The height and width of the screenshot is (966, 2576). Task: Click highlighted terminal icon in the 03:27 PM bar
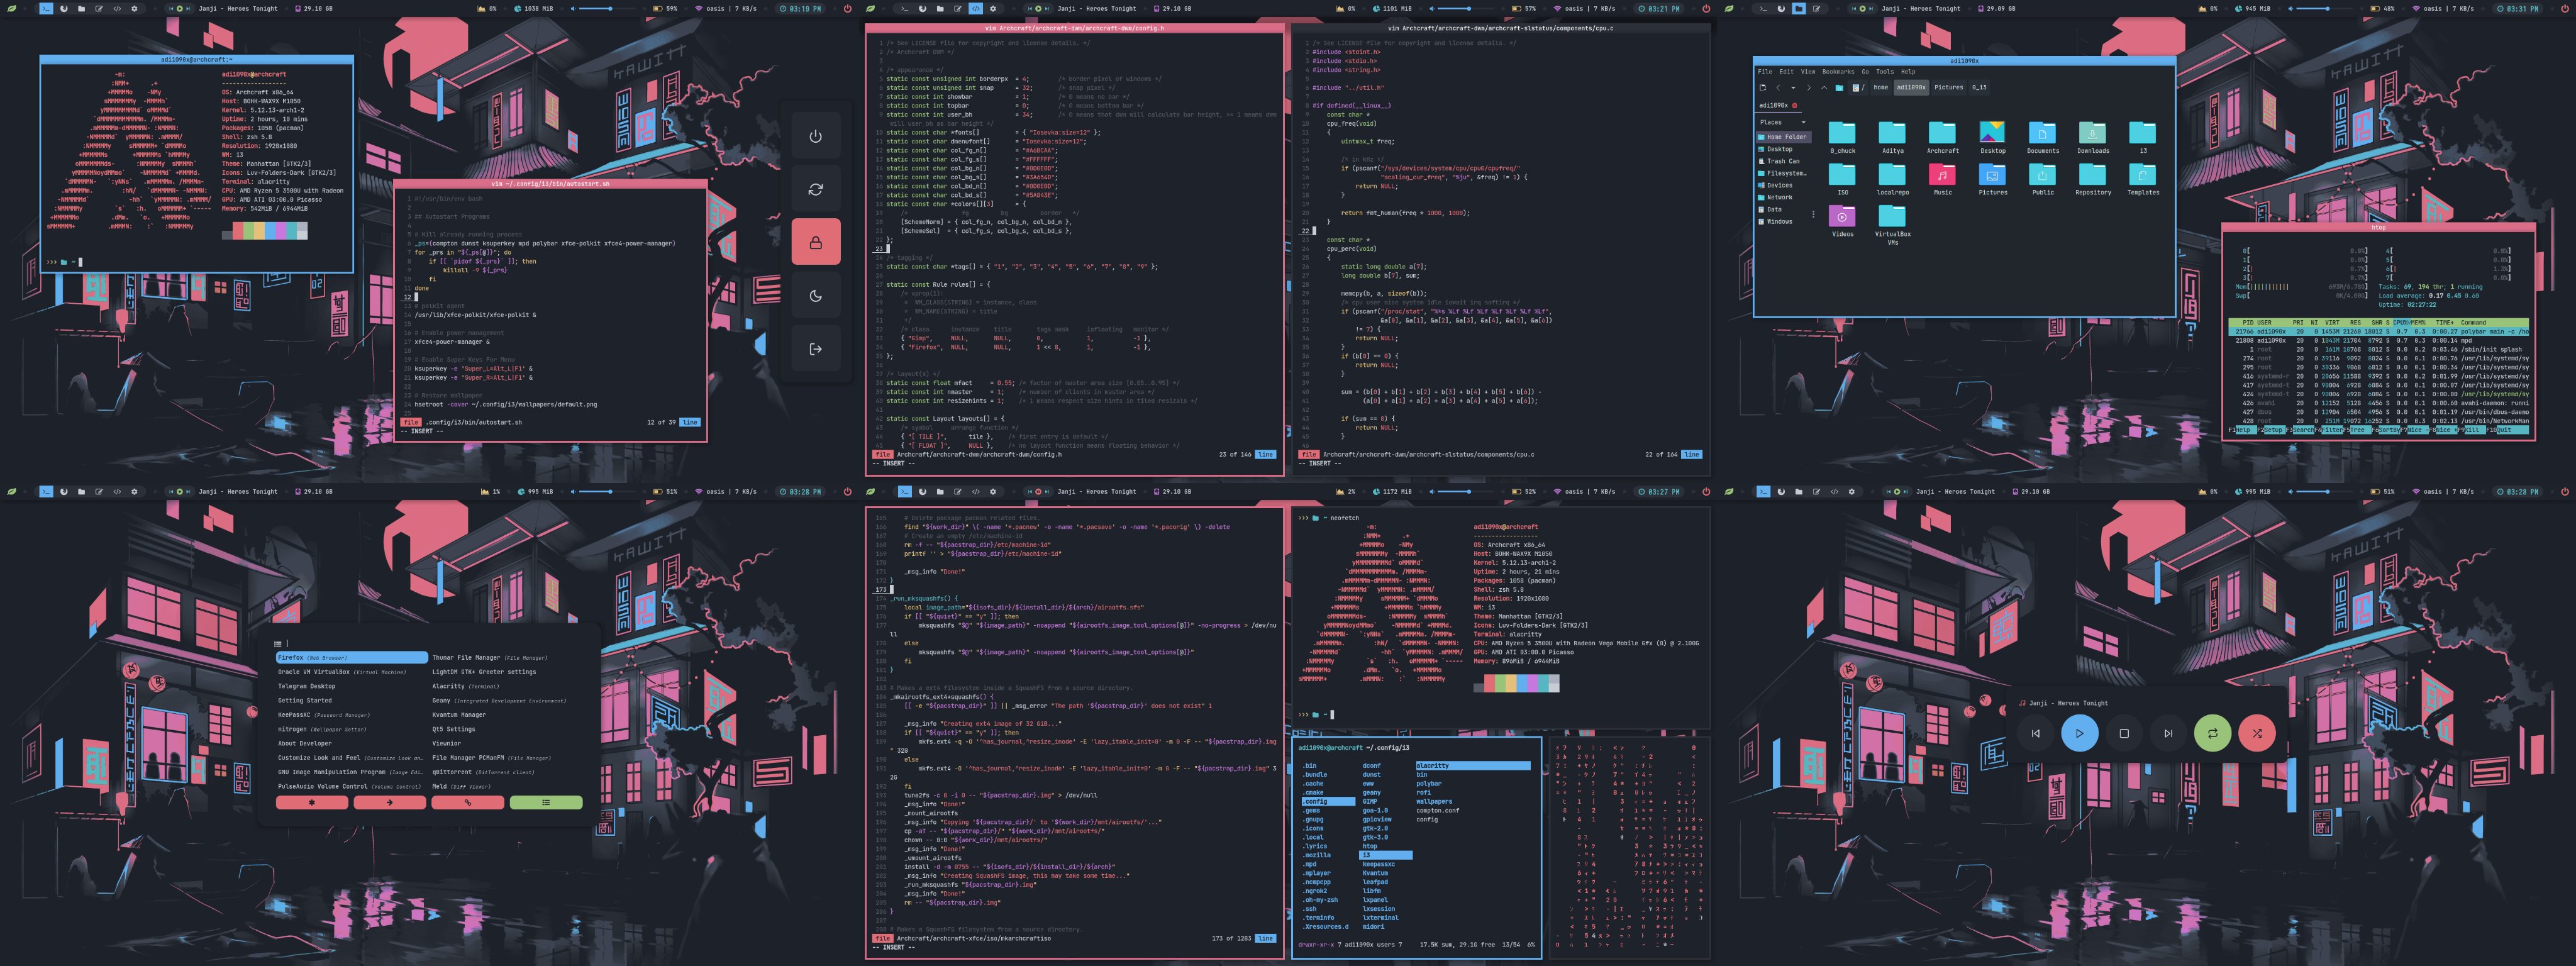click(x=905, y=491)
